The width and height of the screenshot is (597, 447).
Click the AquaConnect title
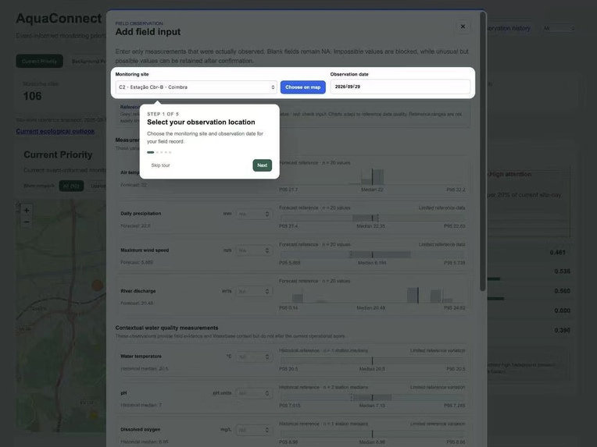click(59, 18)
